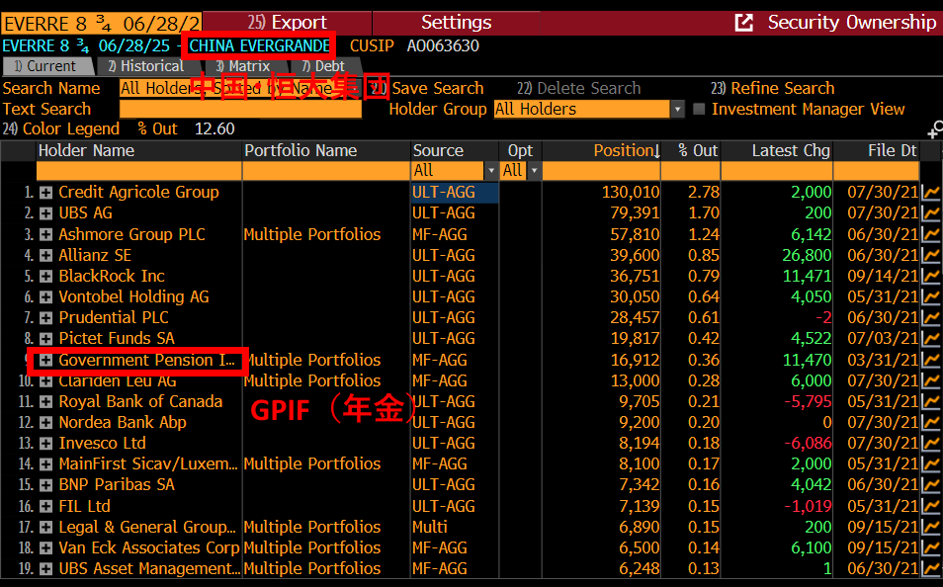Open chart icon for Nordea Bank Abp row
943x587 pixels.
pos(931,422)
